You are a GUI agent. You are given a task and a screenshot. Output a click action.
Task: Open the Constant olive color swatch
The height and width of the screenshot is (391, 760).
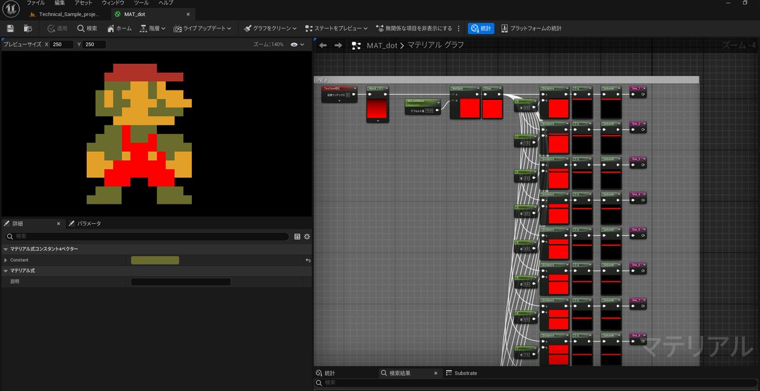(155, 260)
